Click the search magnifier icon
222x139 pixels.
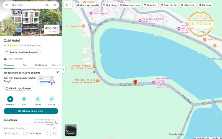tap(47, 5)
